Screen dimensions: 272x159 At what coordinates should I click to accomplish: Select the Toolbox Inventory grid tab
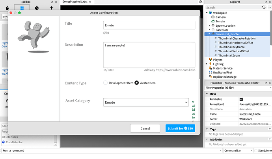click(22, 8)
